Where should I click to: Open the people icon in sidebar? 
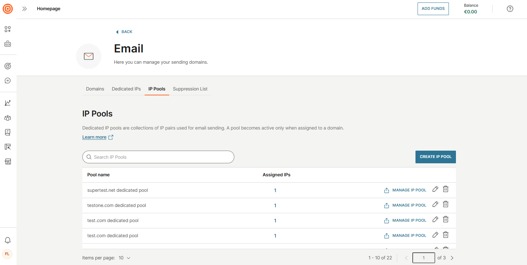8,118
